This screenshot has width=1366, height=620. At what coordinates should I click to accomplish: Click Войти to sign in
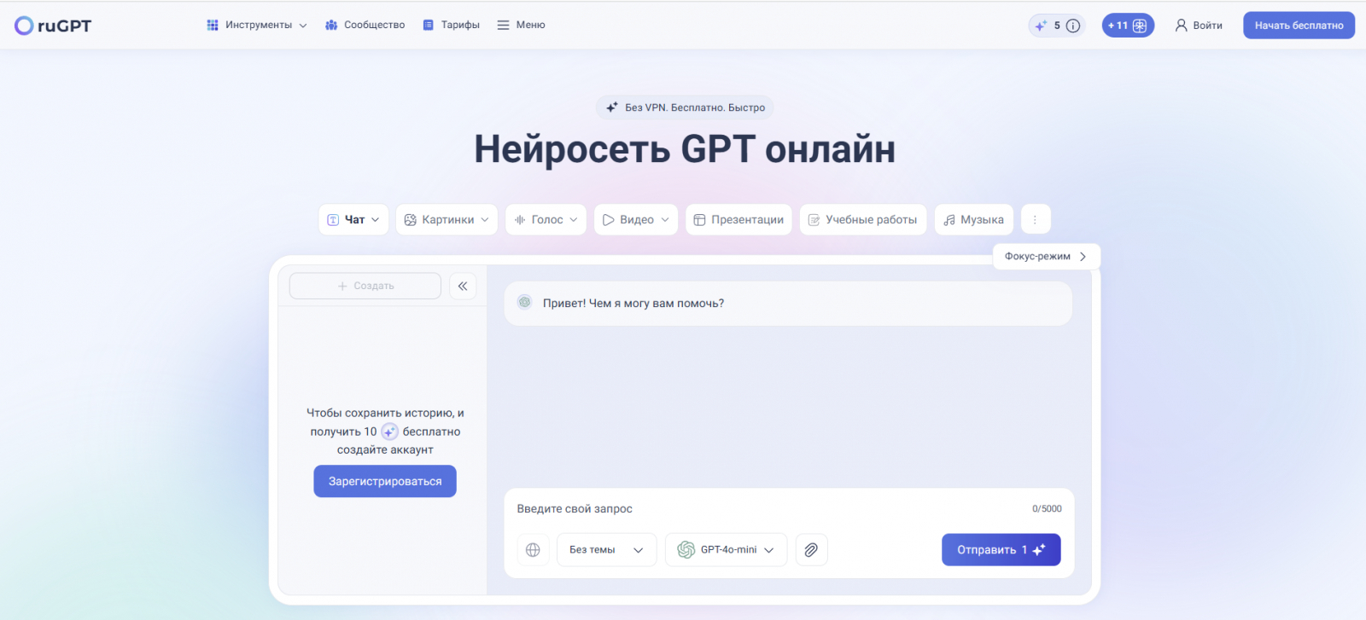pos(1199,26)
